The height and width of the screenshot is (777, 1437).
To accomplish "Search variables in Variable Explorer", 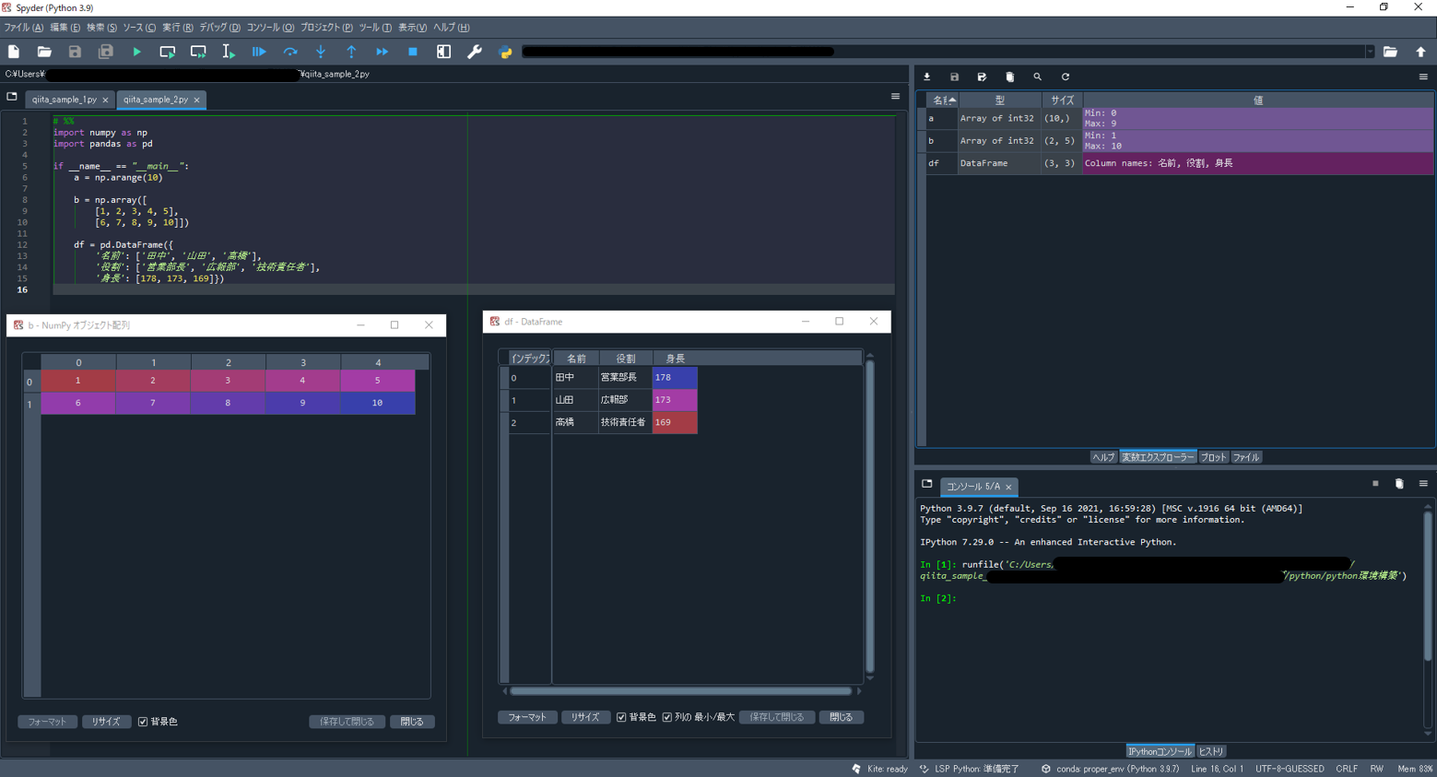I will pyautogui.click(x=1037, y=77).
